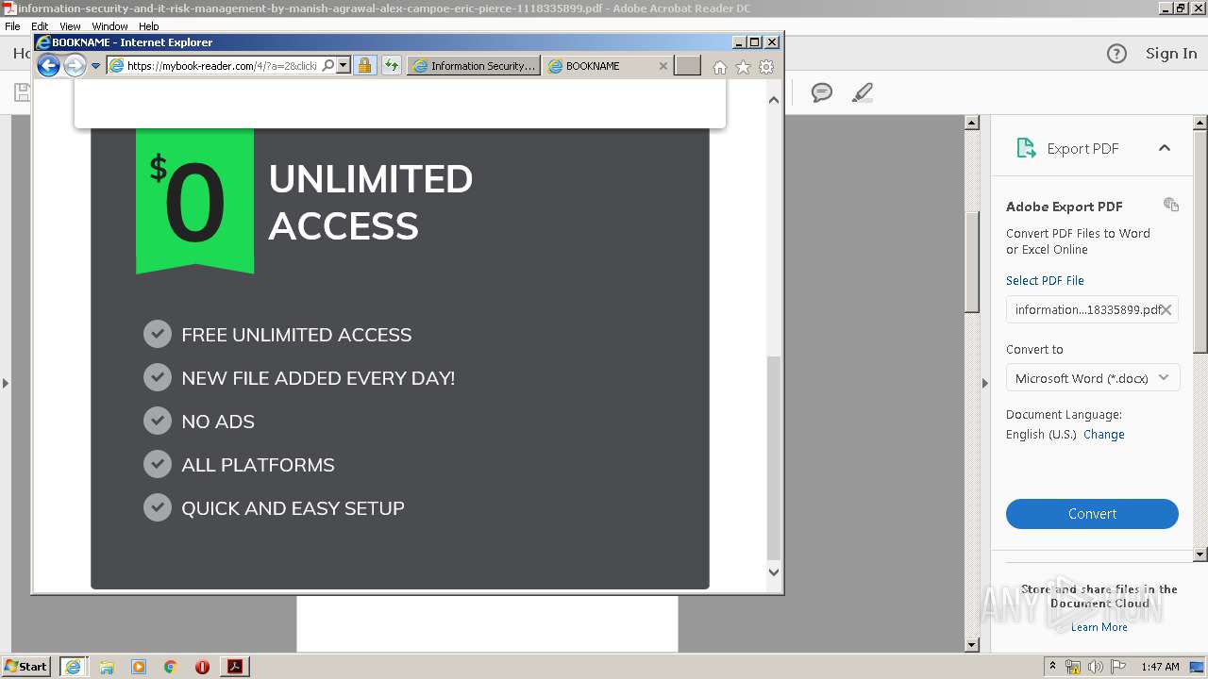This screenshot has width=1208, height=679.
Task: Open Chrome from taskbar
Action: [x=171, y=667]
